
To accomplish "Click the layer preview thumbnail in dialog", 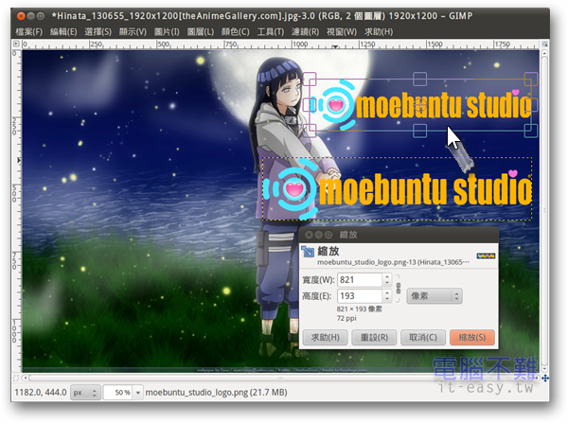I will (487, 254).
